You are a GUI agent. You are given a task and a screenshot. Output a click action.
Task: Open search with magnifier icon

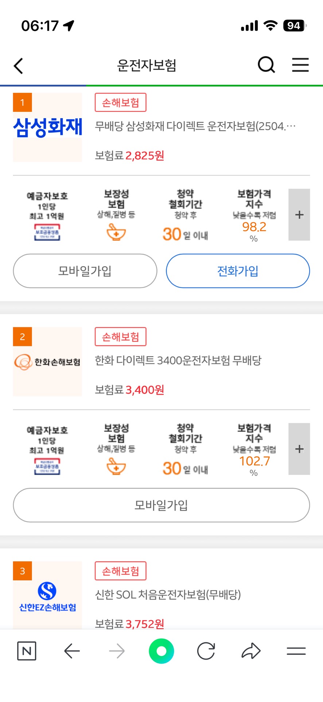click(x=266, y=65)
